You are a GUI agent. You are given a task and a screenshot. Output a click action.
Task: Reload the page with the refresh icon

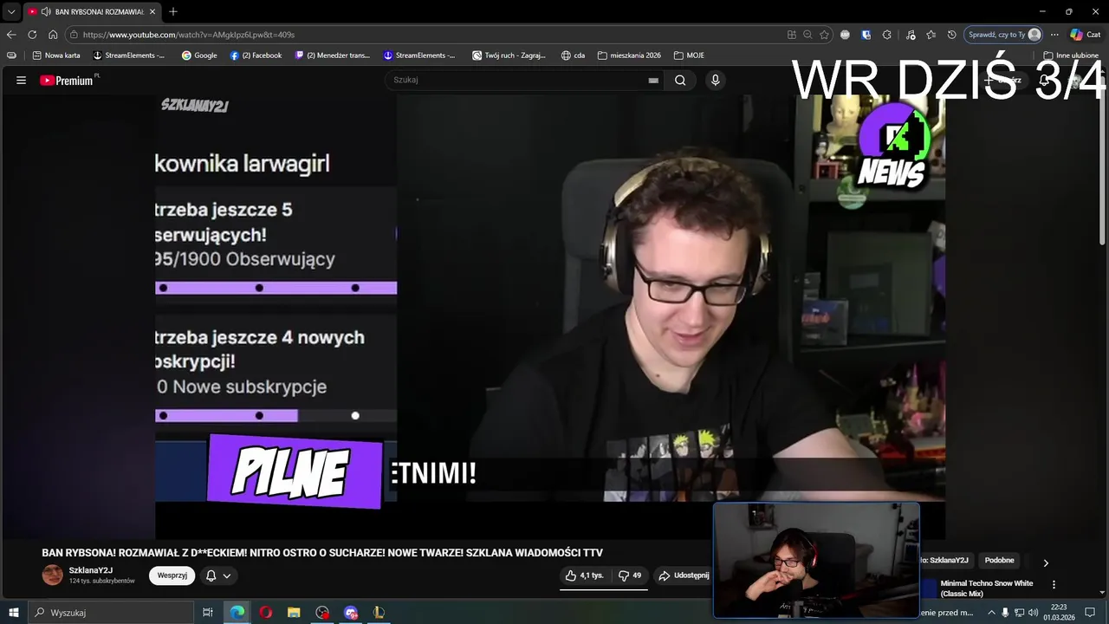(x=32, y=35)
